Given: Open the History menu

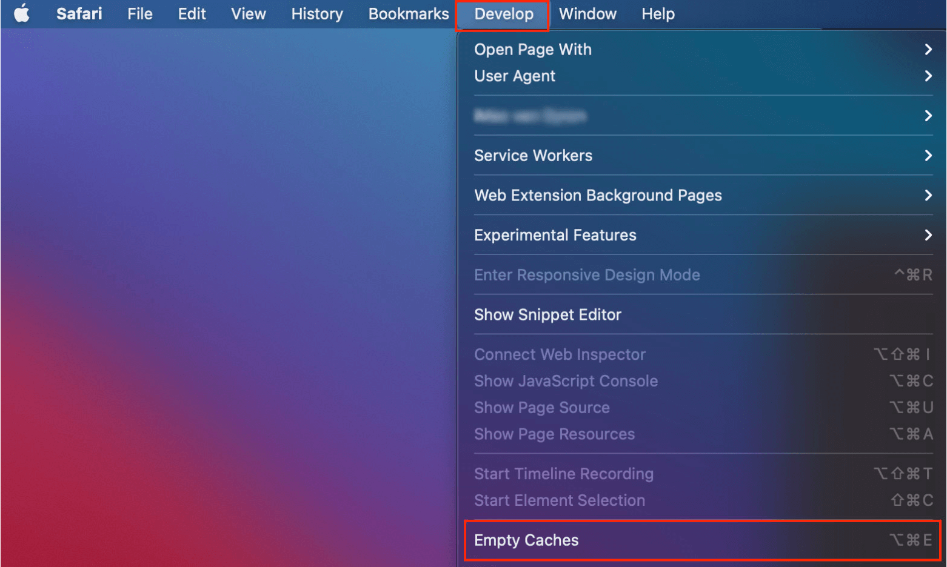Looking at the screenshot, I should pos(316,13).
